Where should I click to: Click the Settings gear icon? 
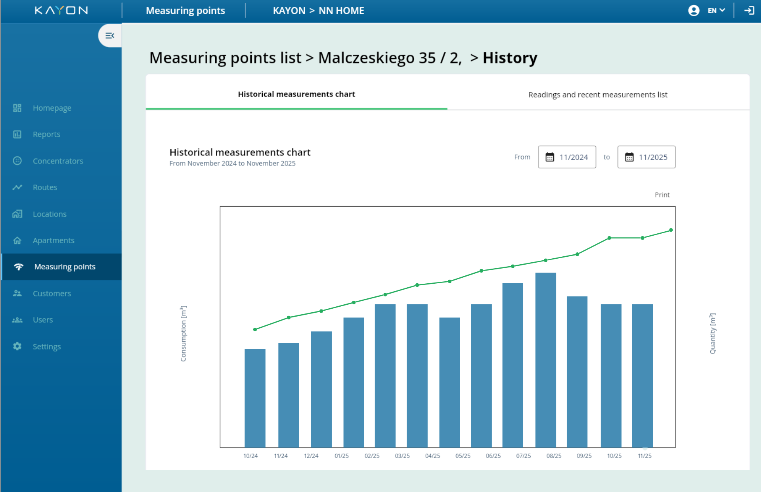click(17, 346)
